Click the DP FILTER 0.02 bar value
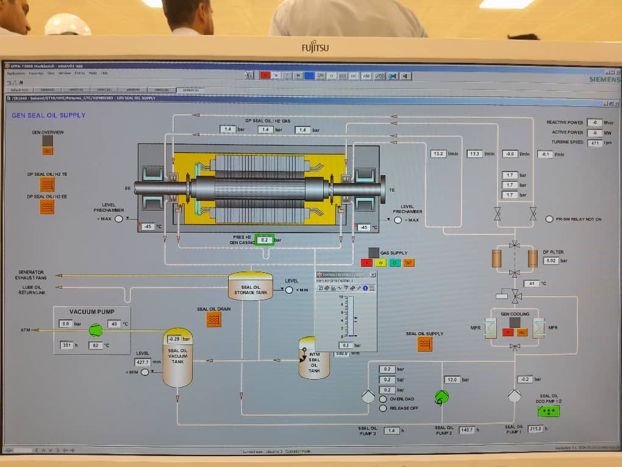The image size is (622, 467). pos(551,261)
